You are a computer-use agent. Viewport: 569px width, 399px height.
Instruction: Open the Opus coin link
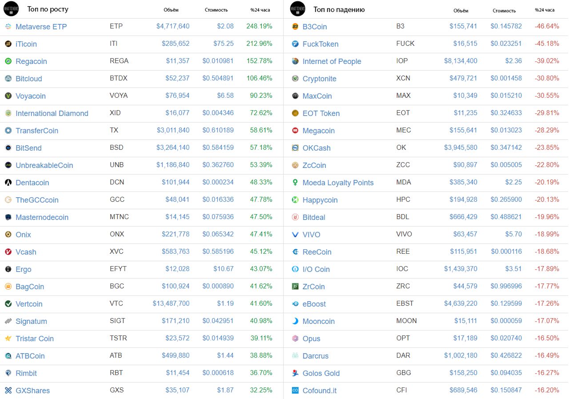point(312,339)
